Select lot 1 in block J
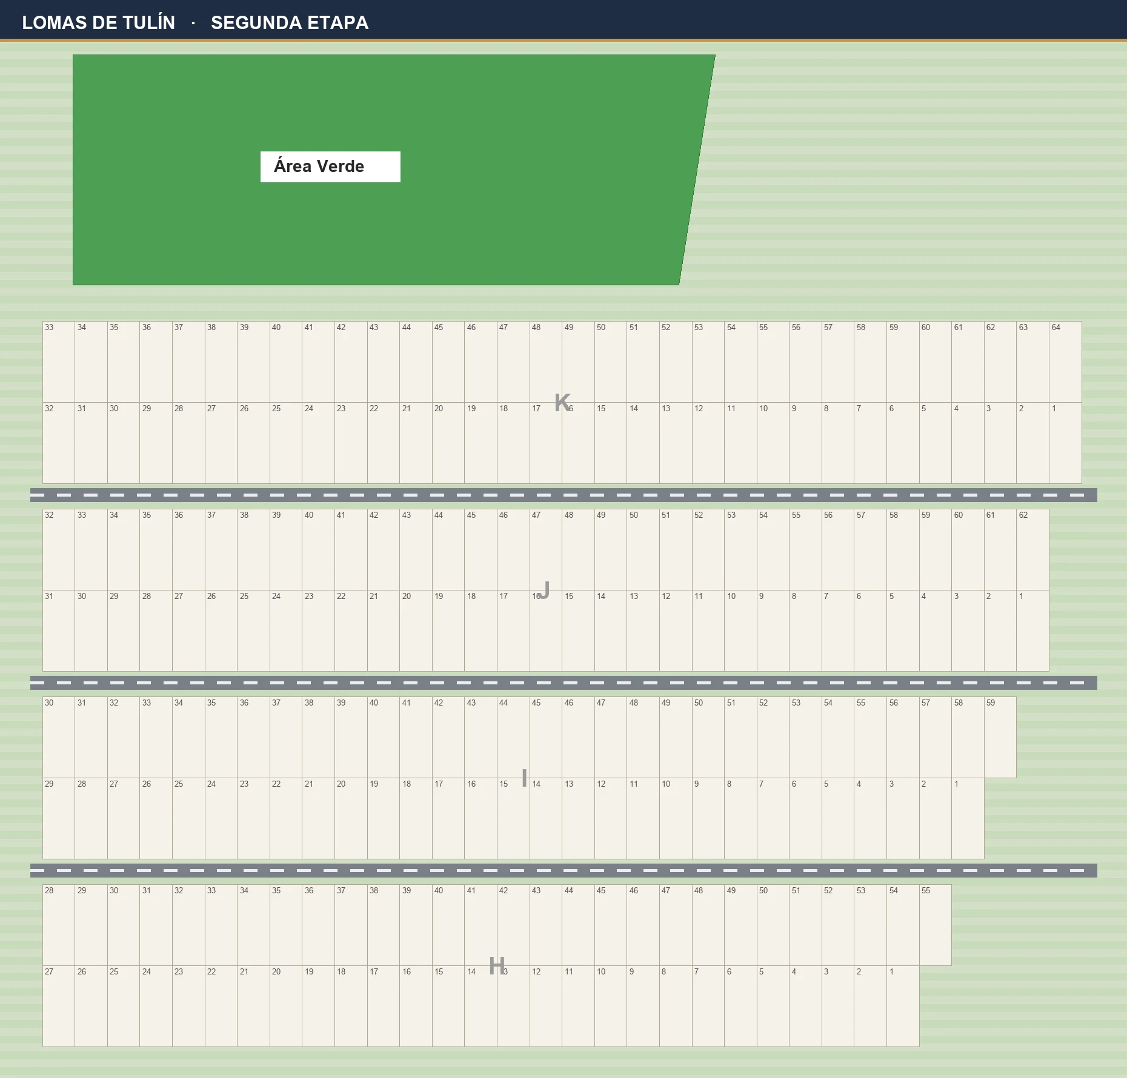The image size is (1127, 1078). click(1032, 630)
